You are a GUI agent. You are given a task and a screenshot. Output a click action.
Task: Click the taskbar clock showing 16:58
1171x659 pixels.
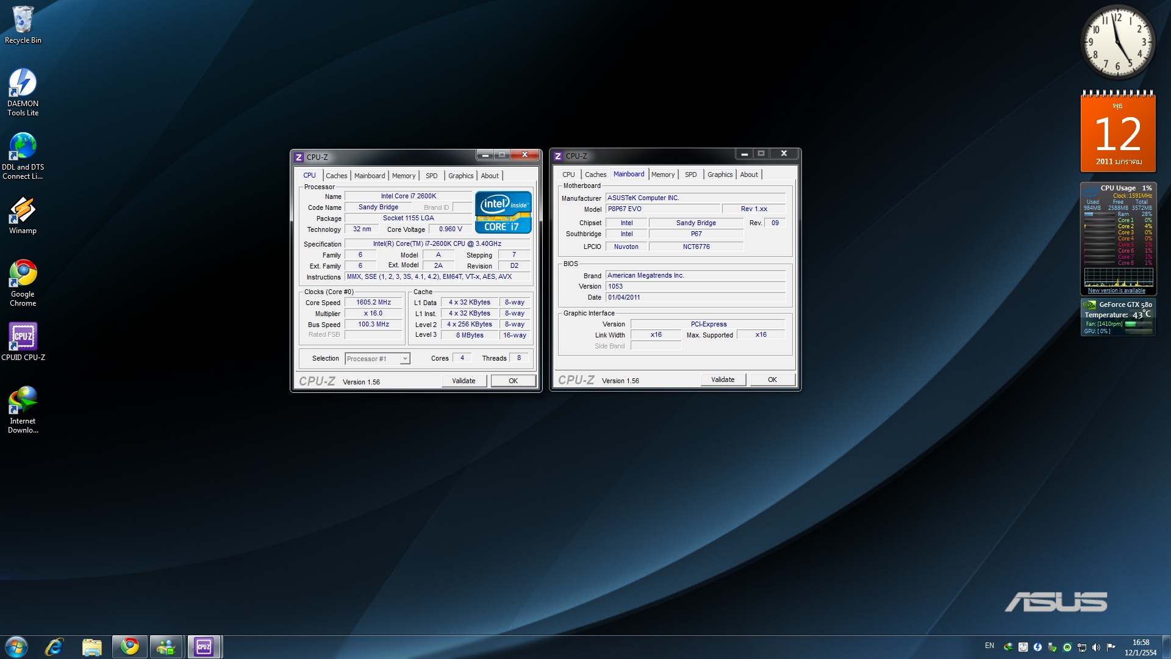1140,647
